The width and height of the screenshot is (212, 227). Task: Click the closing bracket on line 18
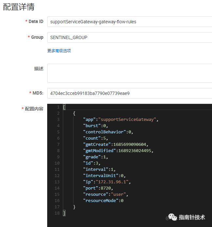coord(64,213)
